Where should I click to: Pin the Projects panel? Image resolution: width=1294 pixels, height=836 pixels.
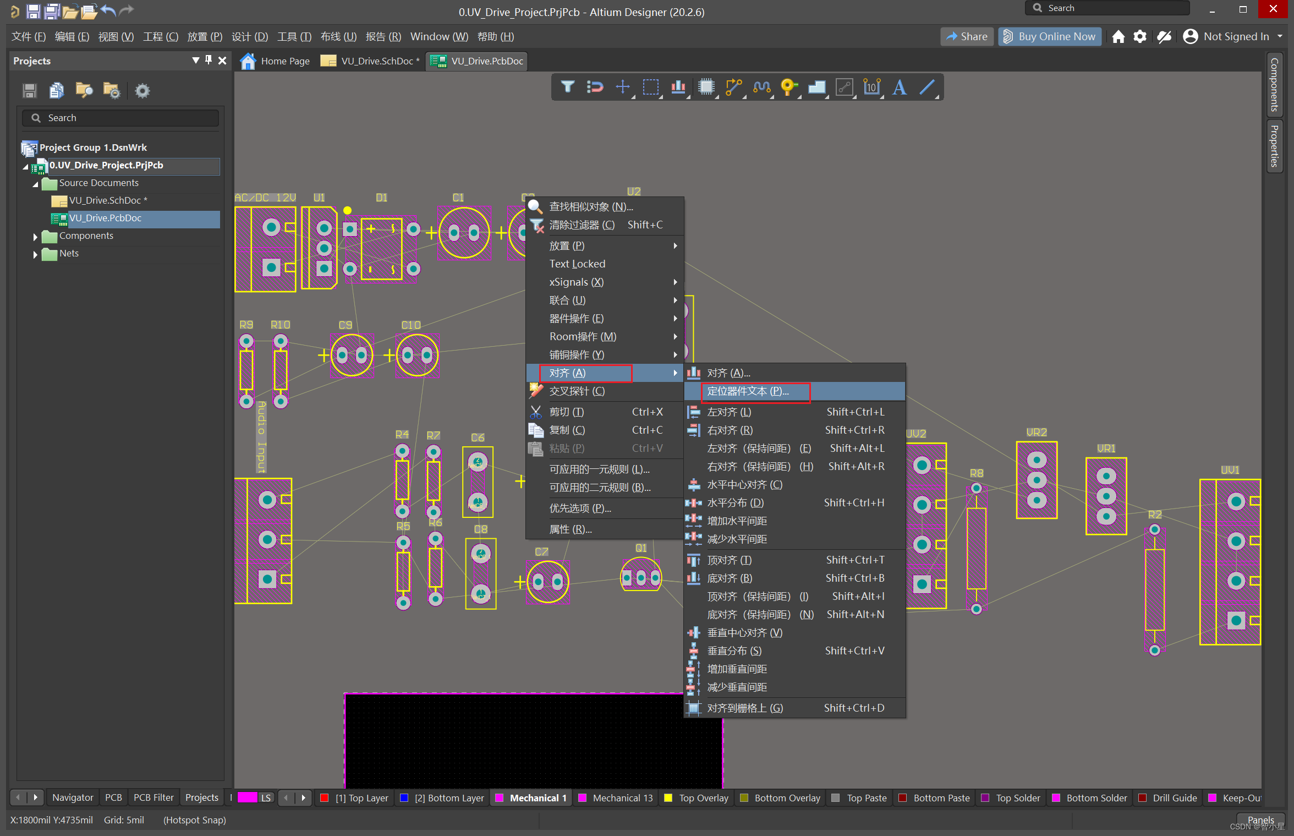tap(209, 60)
